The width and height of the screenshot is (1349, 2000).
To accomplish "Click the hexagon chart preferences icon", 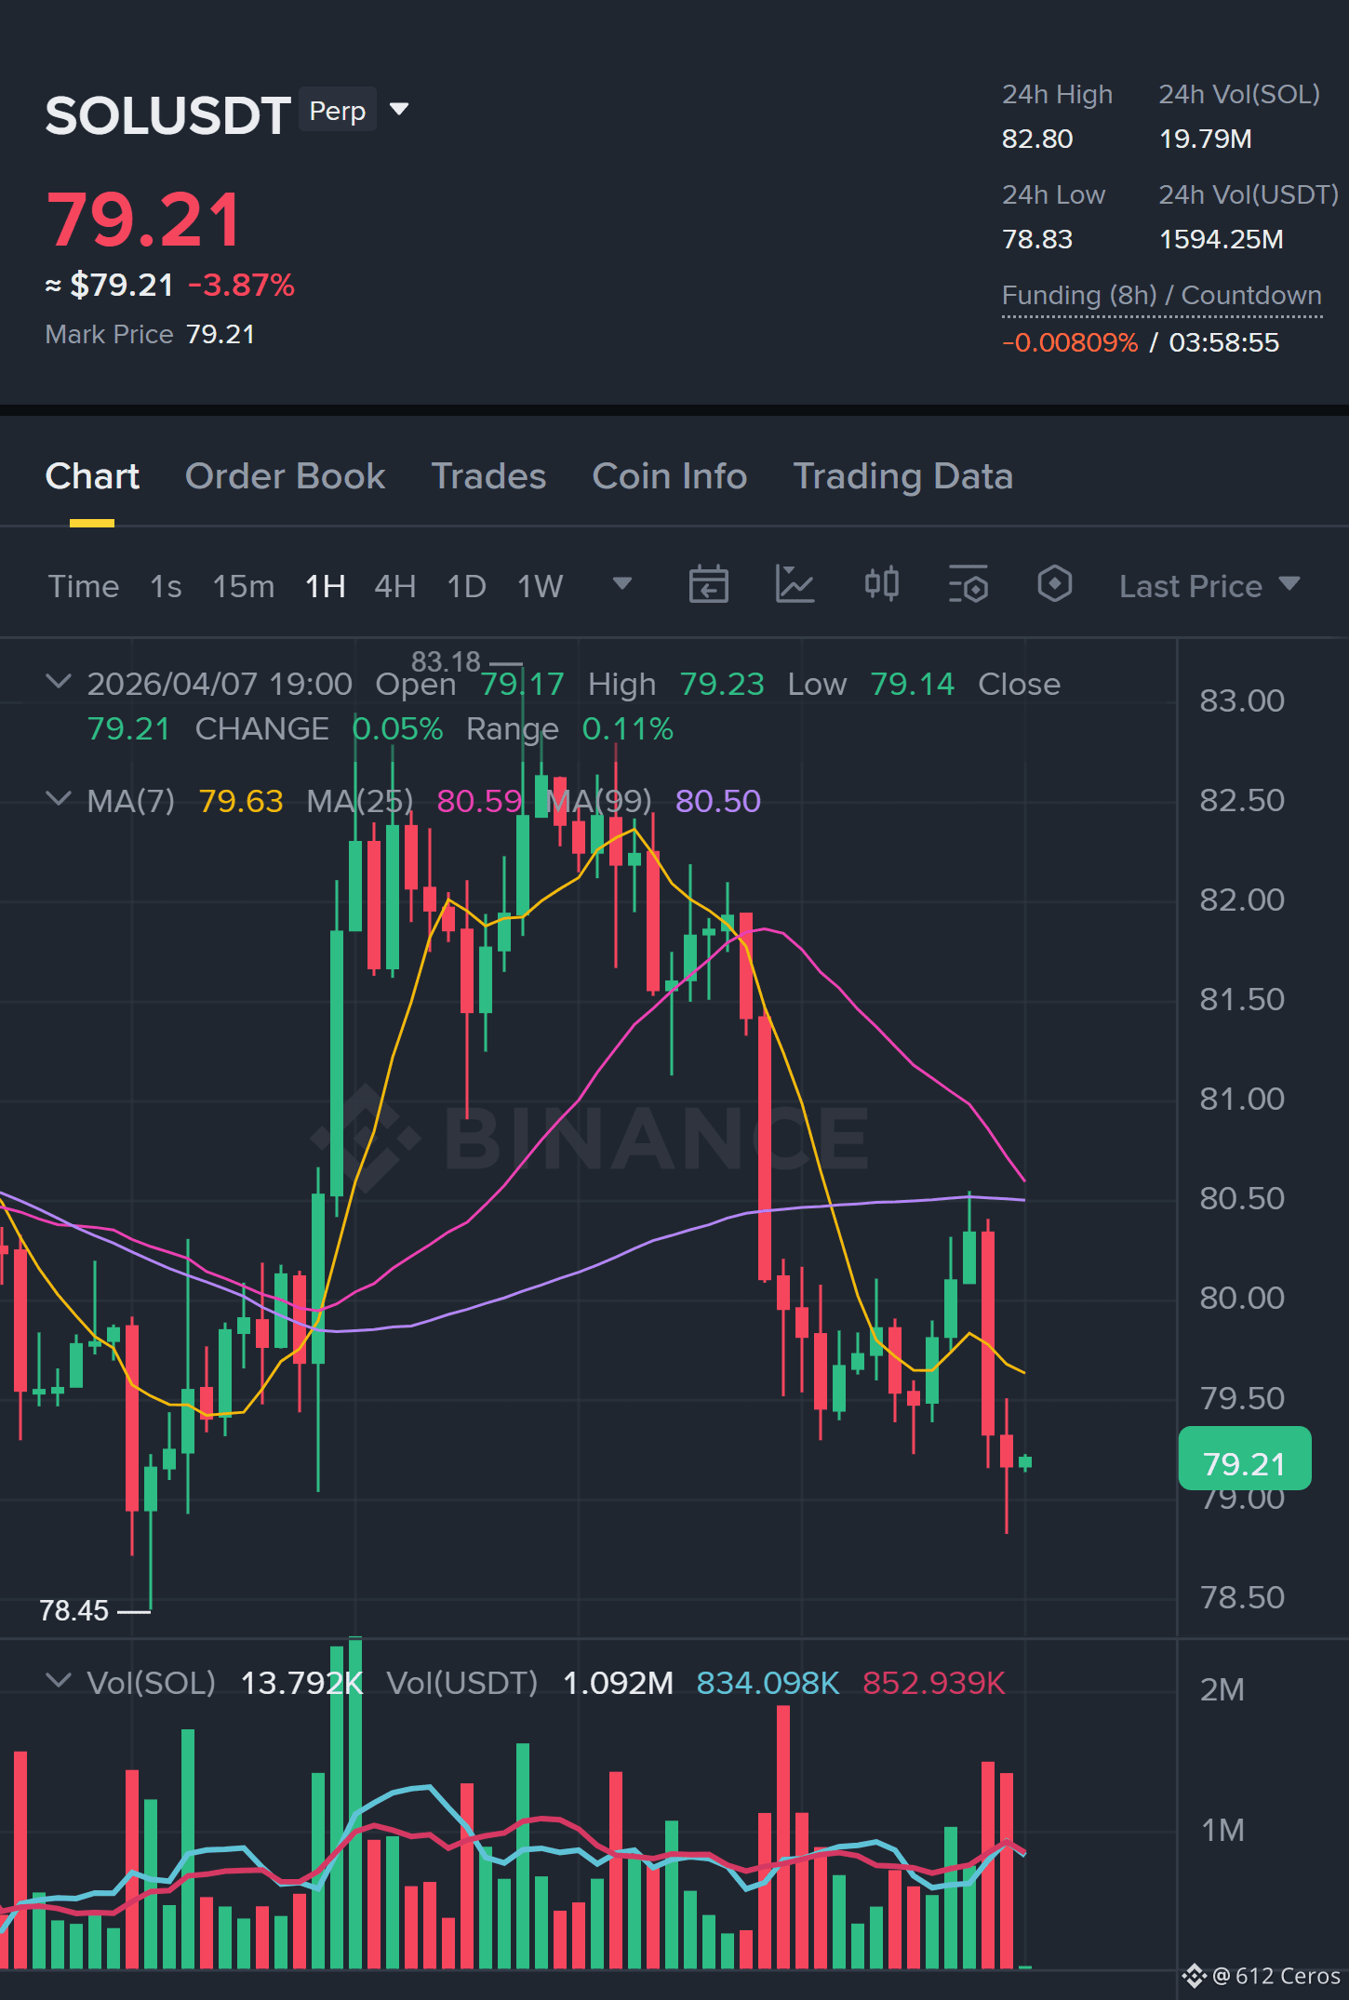I will point(1054,585).
